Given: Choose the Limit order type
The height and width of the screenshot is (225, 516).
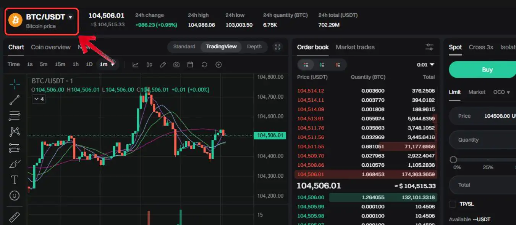Looking at the screenshot, I should pos(455,92).
